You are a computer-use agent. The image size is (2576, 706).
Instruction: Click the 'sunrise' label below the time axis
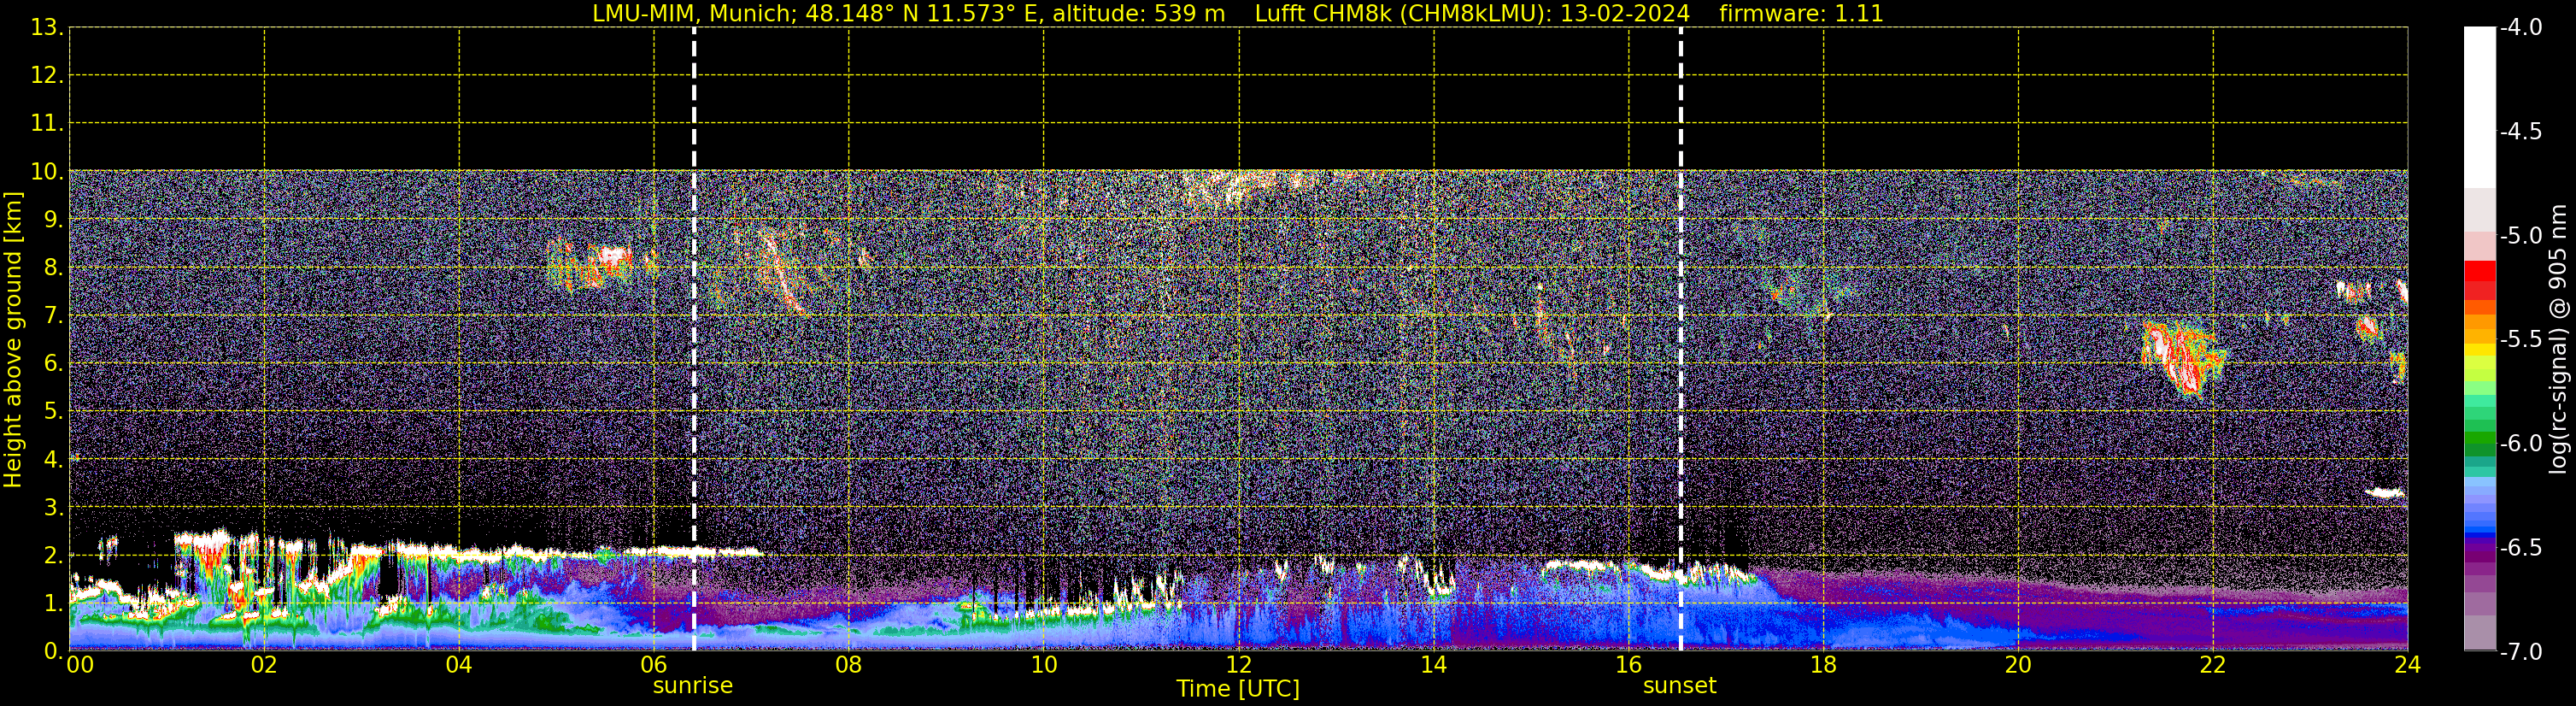tap(693, 686)
